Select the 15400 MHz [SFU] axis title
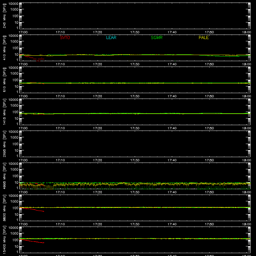The width and height of the screenshot is (256, 256). [x=4, y=240]
